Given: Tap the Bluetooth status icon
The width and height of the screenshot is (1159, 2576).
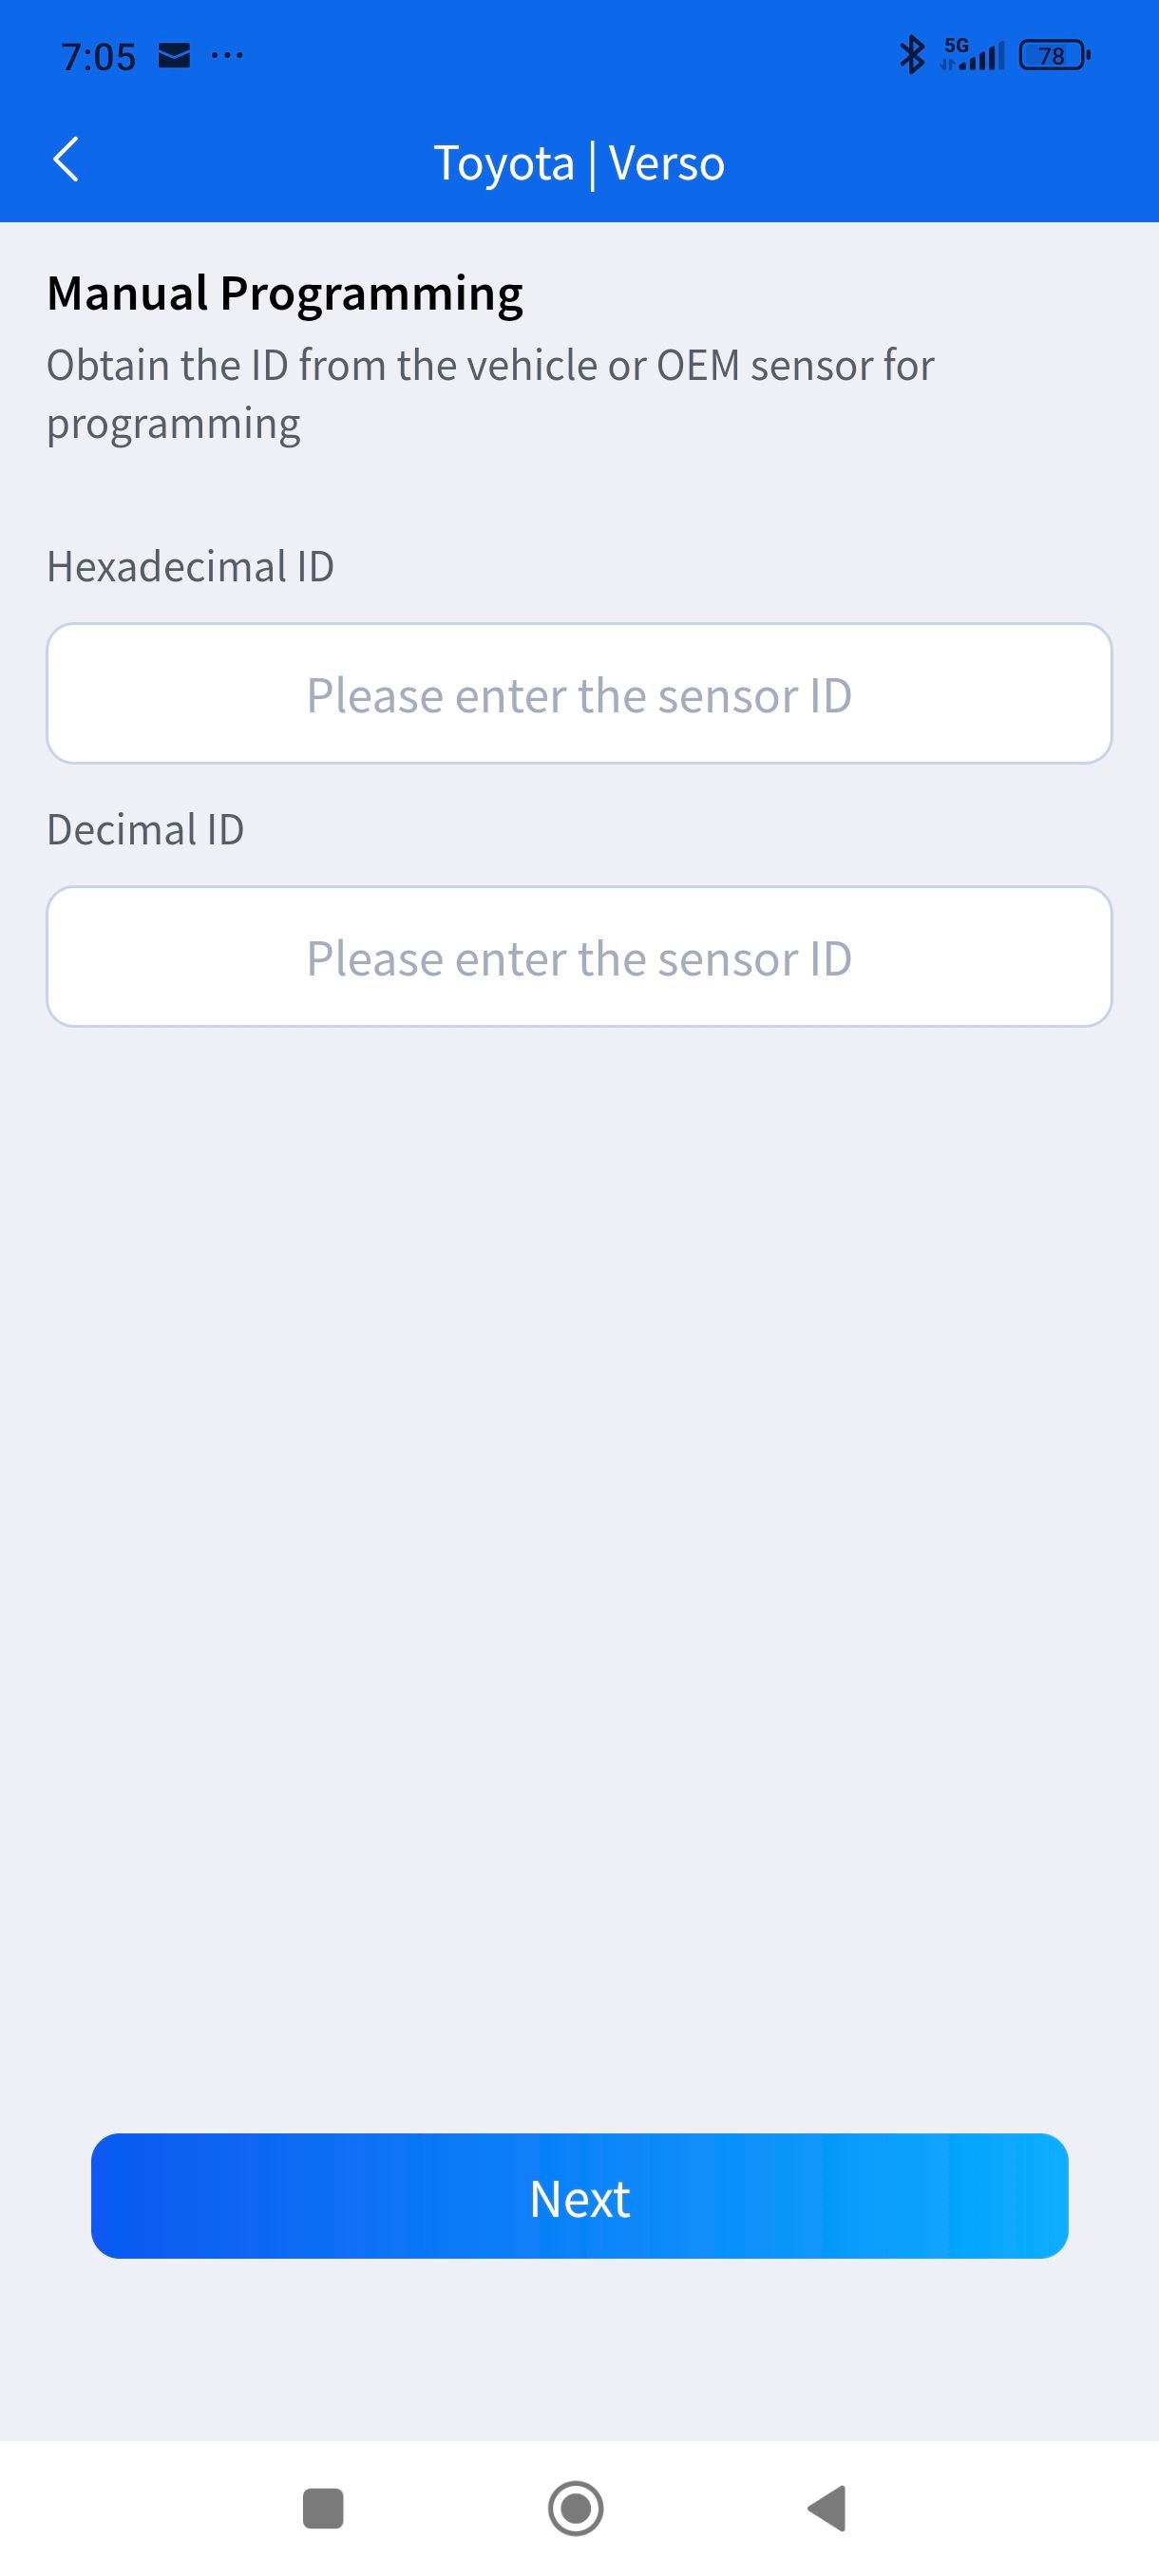Looking at the screenshot, I should [x=911, y=55].
